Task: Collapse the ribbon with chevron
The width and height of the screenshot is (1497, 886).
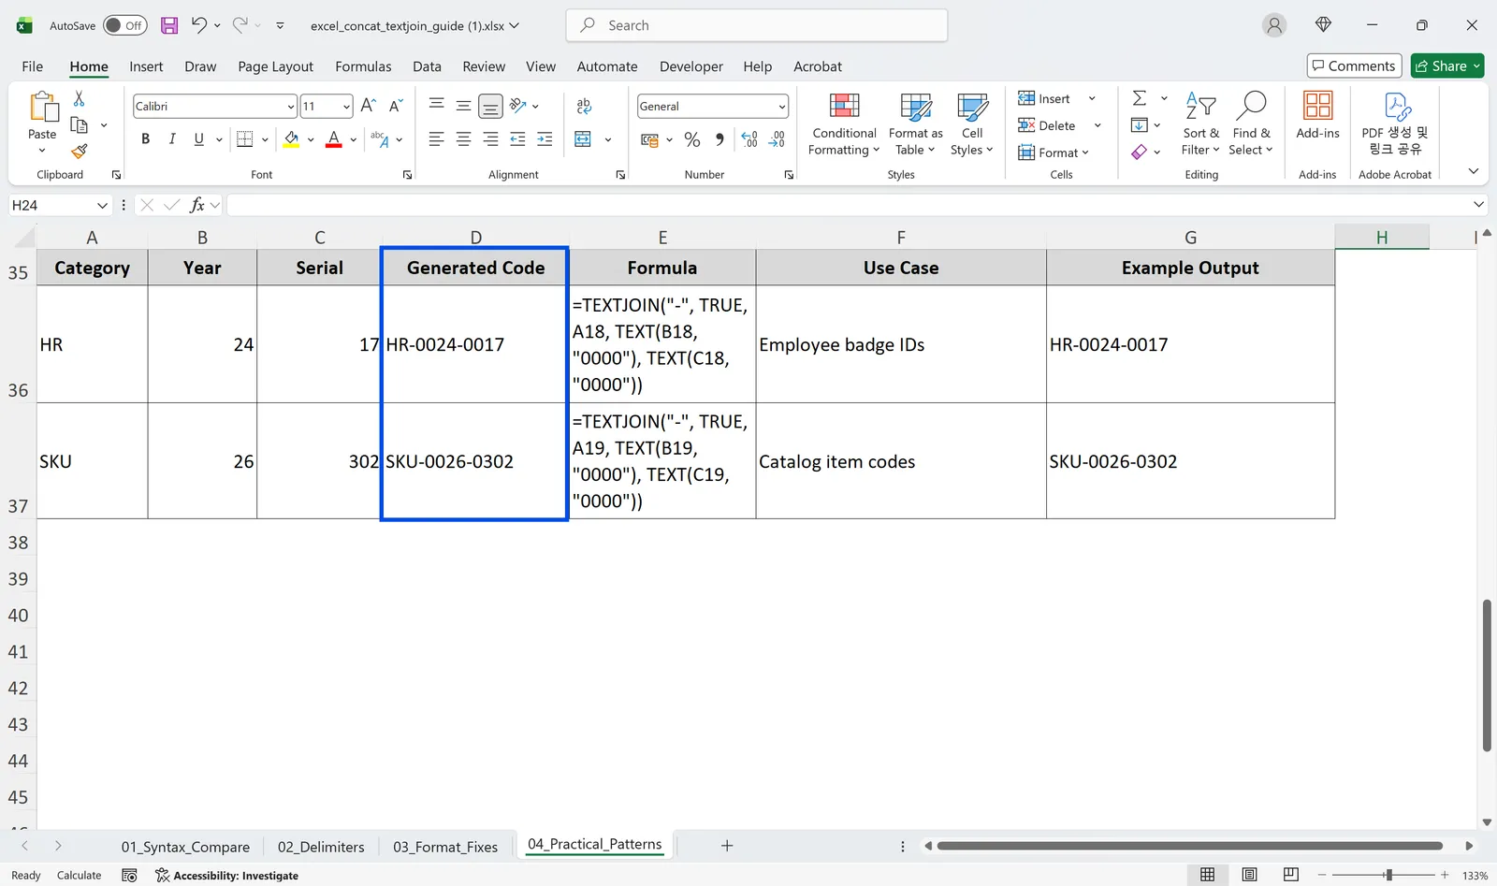Action: (1474, 171)
